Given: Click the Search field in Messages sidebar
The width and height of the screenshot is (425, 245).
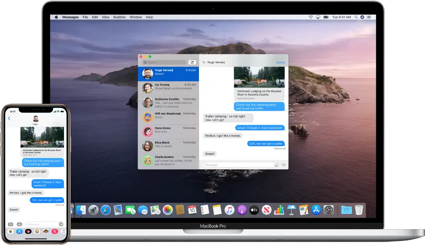Looking at the screenshot, I should tap(165, 62).
